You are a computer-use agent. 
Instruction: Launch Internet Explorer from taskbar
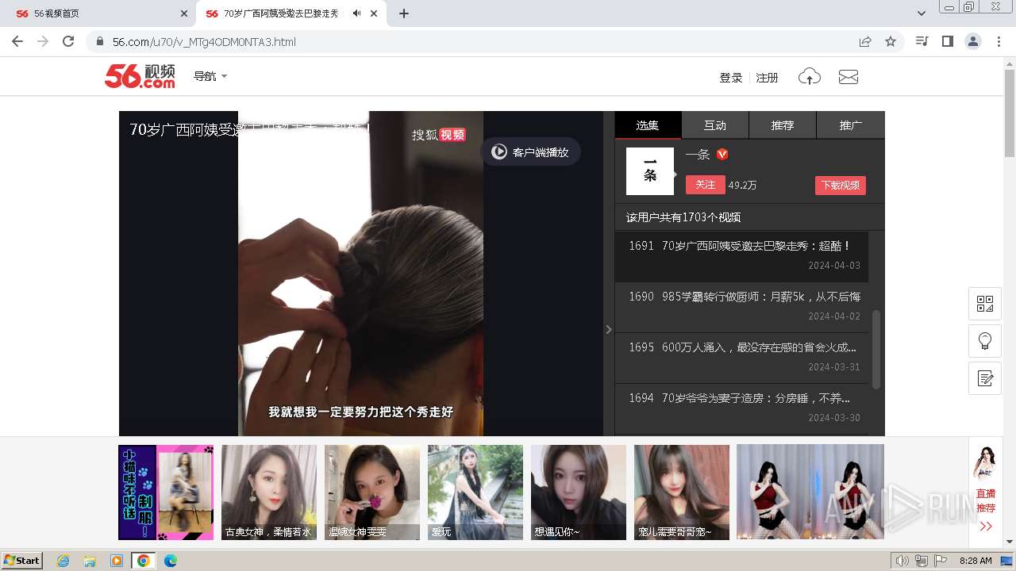click(x=63, y=561)
